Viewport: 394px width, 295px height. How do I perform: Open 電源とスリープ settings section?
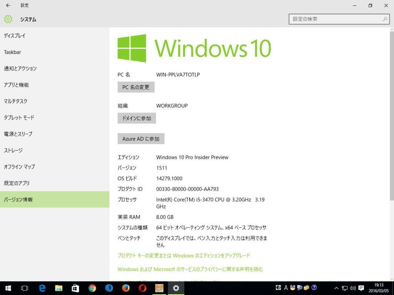coord(18,134)
